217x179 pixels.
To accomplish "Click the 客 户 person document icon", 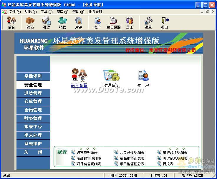I will 143,75.
